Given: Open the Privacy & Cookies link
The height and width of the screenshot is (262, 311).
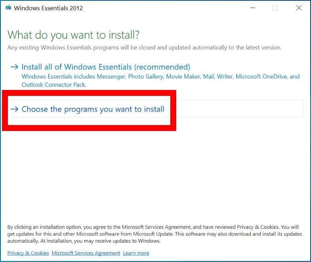Looking at the screenshot, I should click(x=28, y=253).
